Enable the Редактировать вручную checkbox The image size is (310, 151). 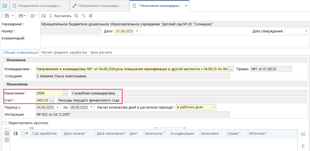point(5,123)
